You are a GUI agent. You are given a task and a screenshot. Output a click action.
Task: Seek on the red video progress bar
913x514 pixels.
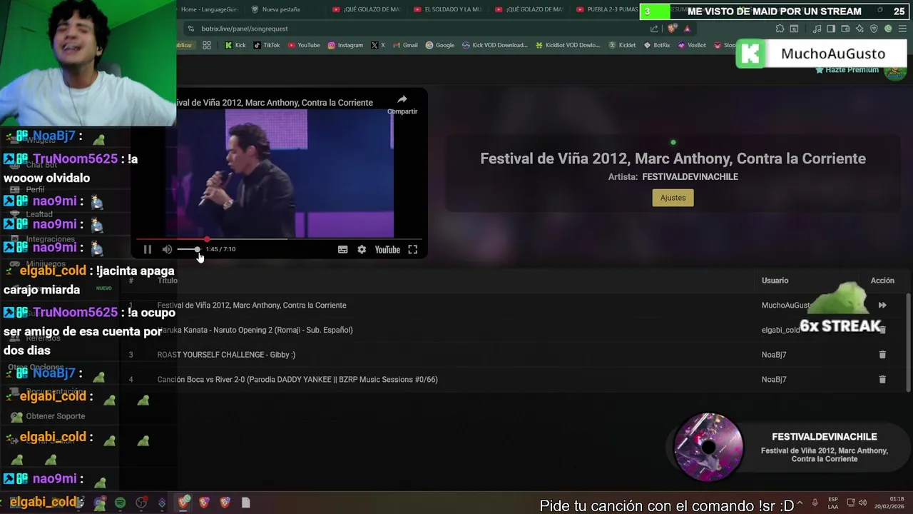[x=278, y=239]
